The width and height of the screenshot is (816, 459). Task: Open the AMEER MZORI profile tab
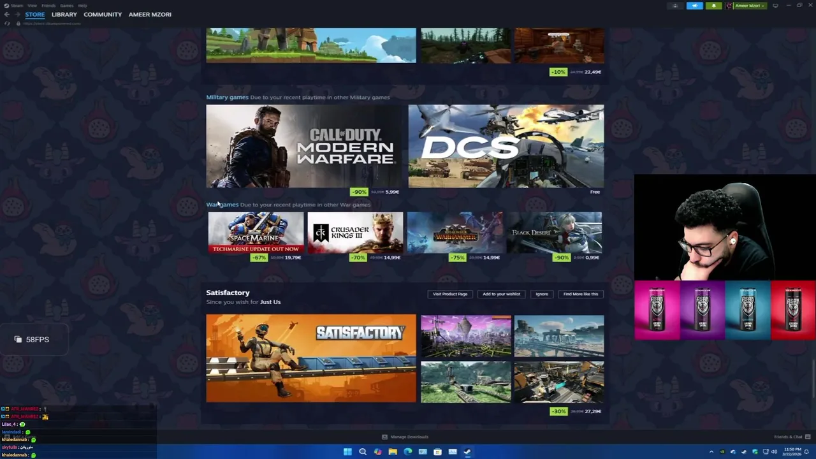pyautogui.click(x=150, y=14)
